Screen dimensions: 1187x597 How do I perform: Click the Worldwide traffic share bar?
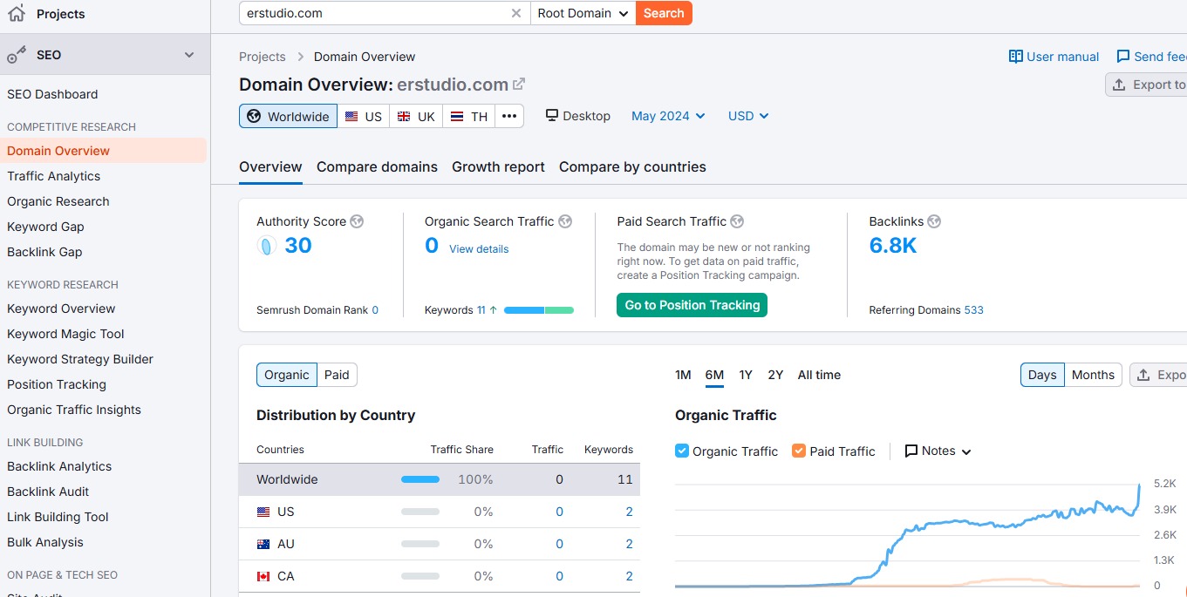pos(420,479)
